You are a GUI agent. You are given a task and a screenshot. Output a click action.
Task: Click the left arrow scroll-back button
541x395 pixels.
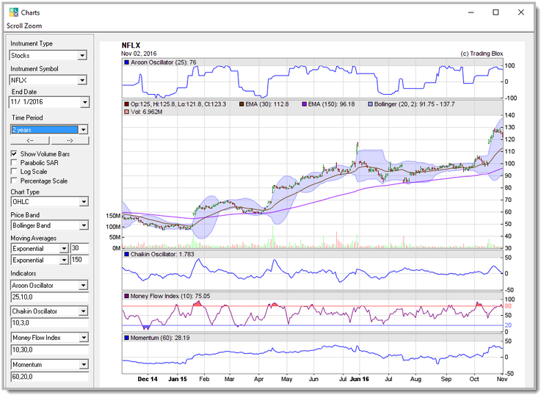click(29, 140)
